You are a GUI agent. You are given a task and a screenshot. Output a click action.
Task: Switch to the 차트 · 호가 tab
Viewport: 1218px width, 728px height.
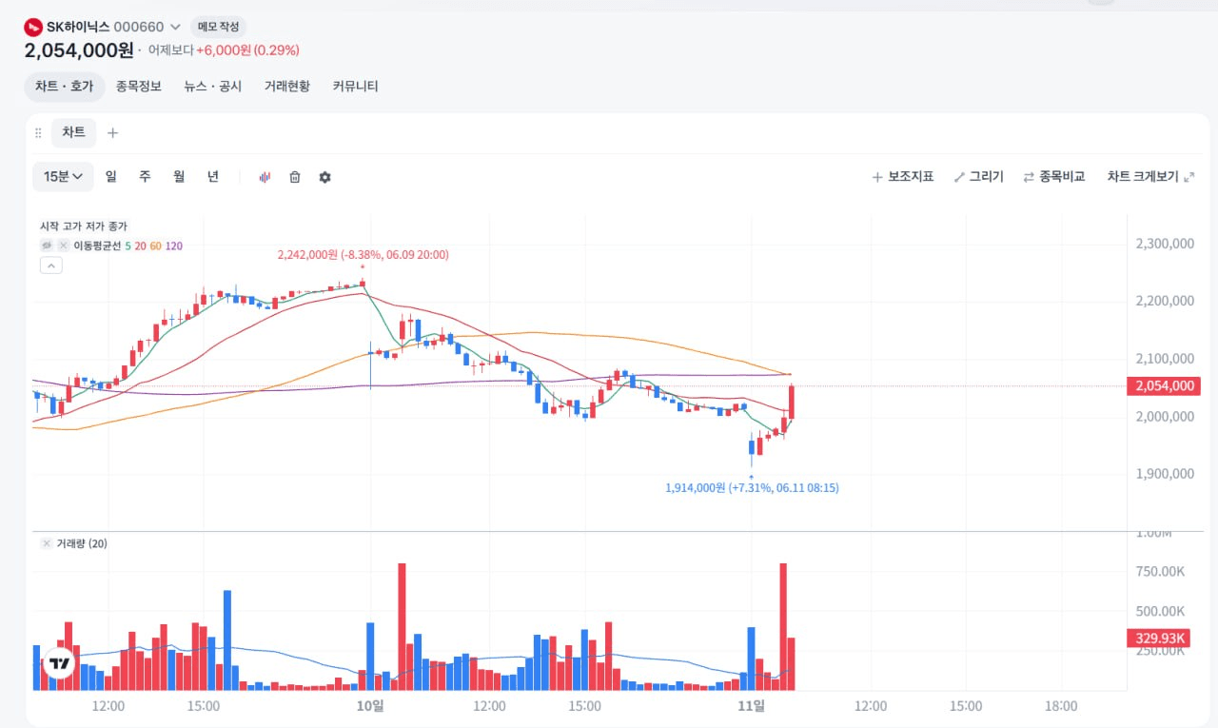click(x=65, y=86)
